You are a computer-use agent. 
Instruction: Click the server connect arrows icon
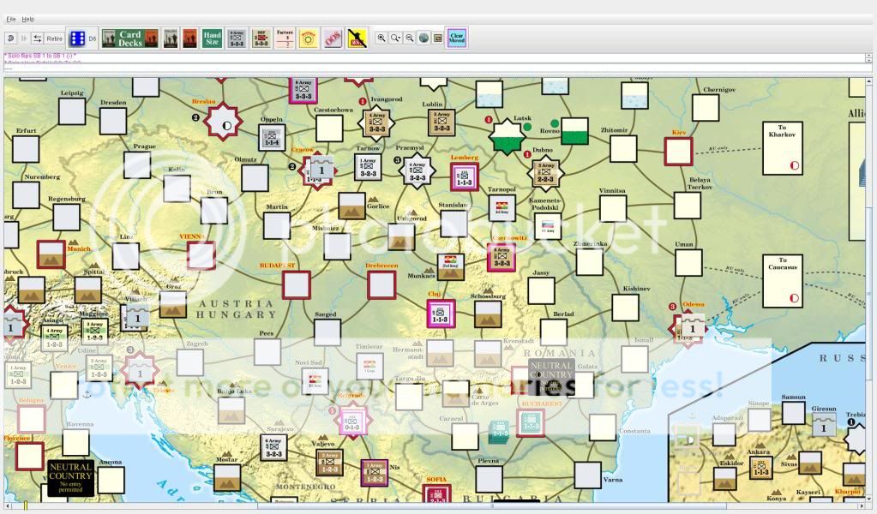pyautogui.click(x=38, y=38)
